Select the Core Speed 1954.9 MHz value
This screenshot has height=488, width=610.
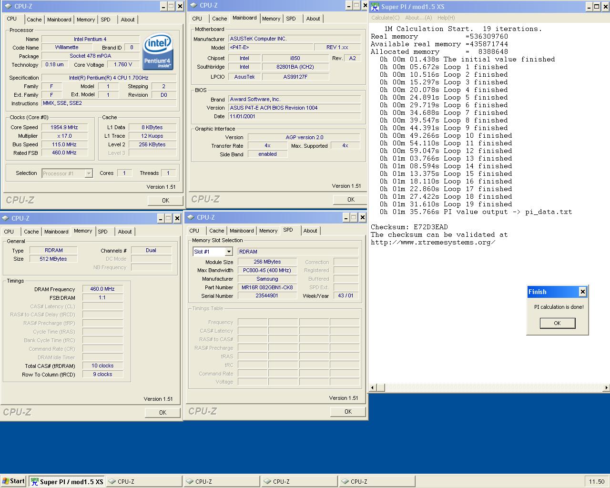click(x=64, y=127)
